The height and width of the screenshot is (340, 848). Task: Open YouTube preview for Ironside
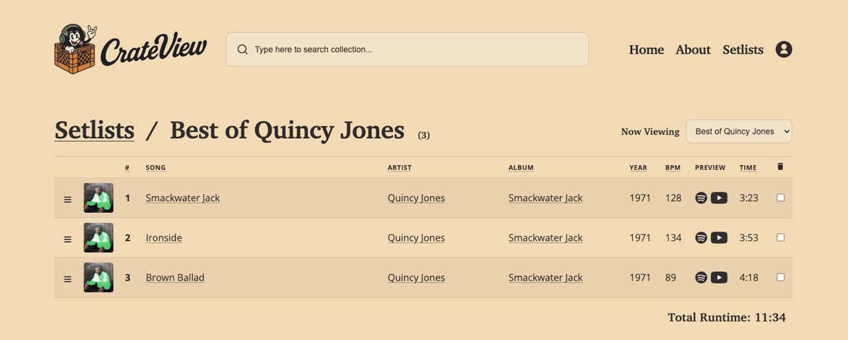(719, 237)
